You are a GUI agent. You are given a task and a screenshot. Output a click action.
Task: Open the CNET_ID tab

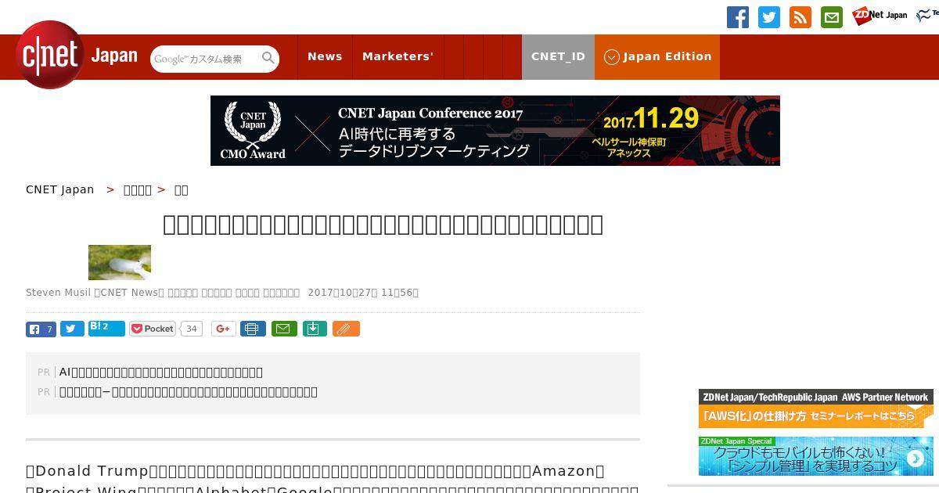(558, 56)
